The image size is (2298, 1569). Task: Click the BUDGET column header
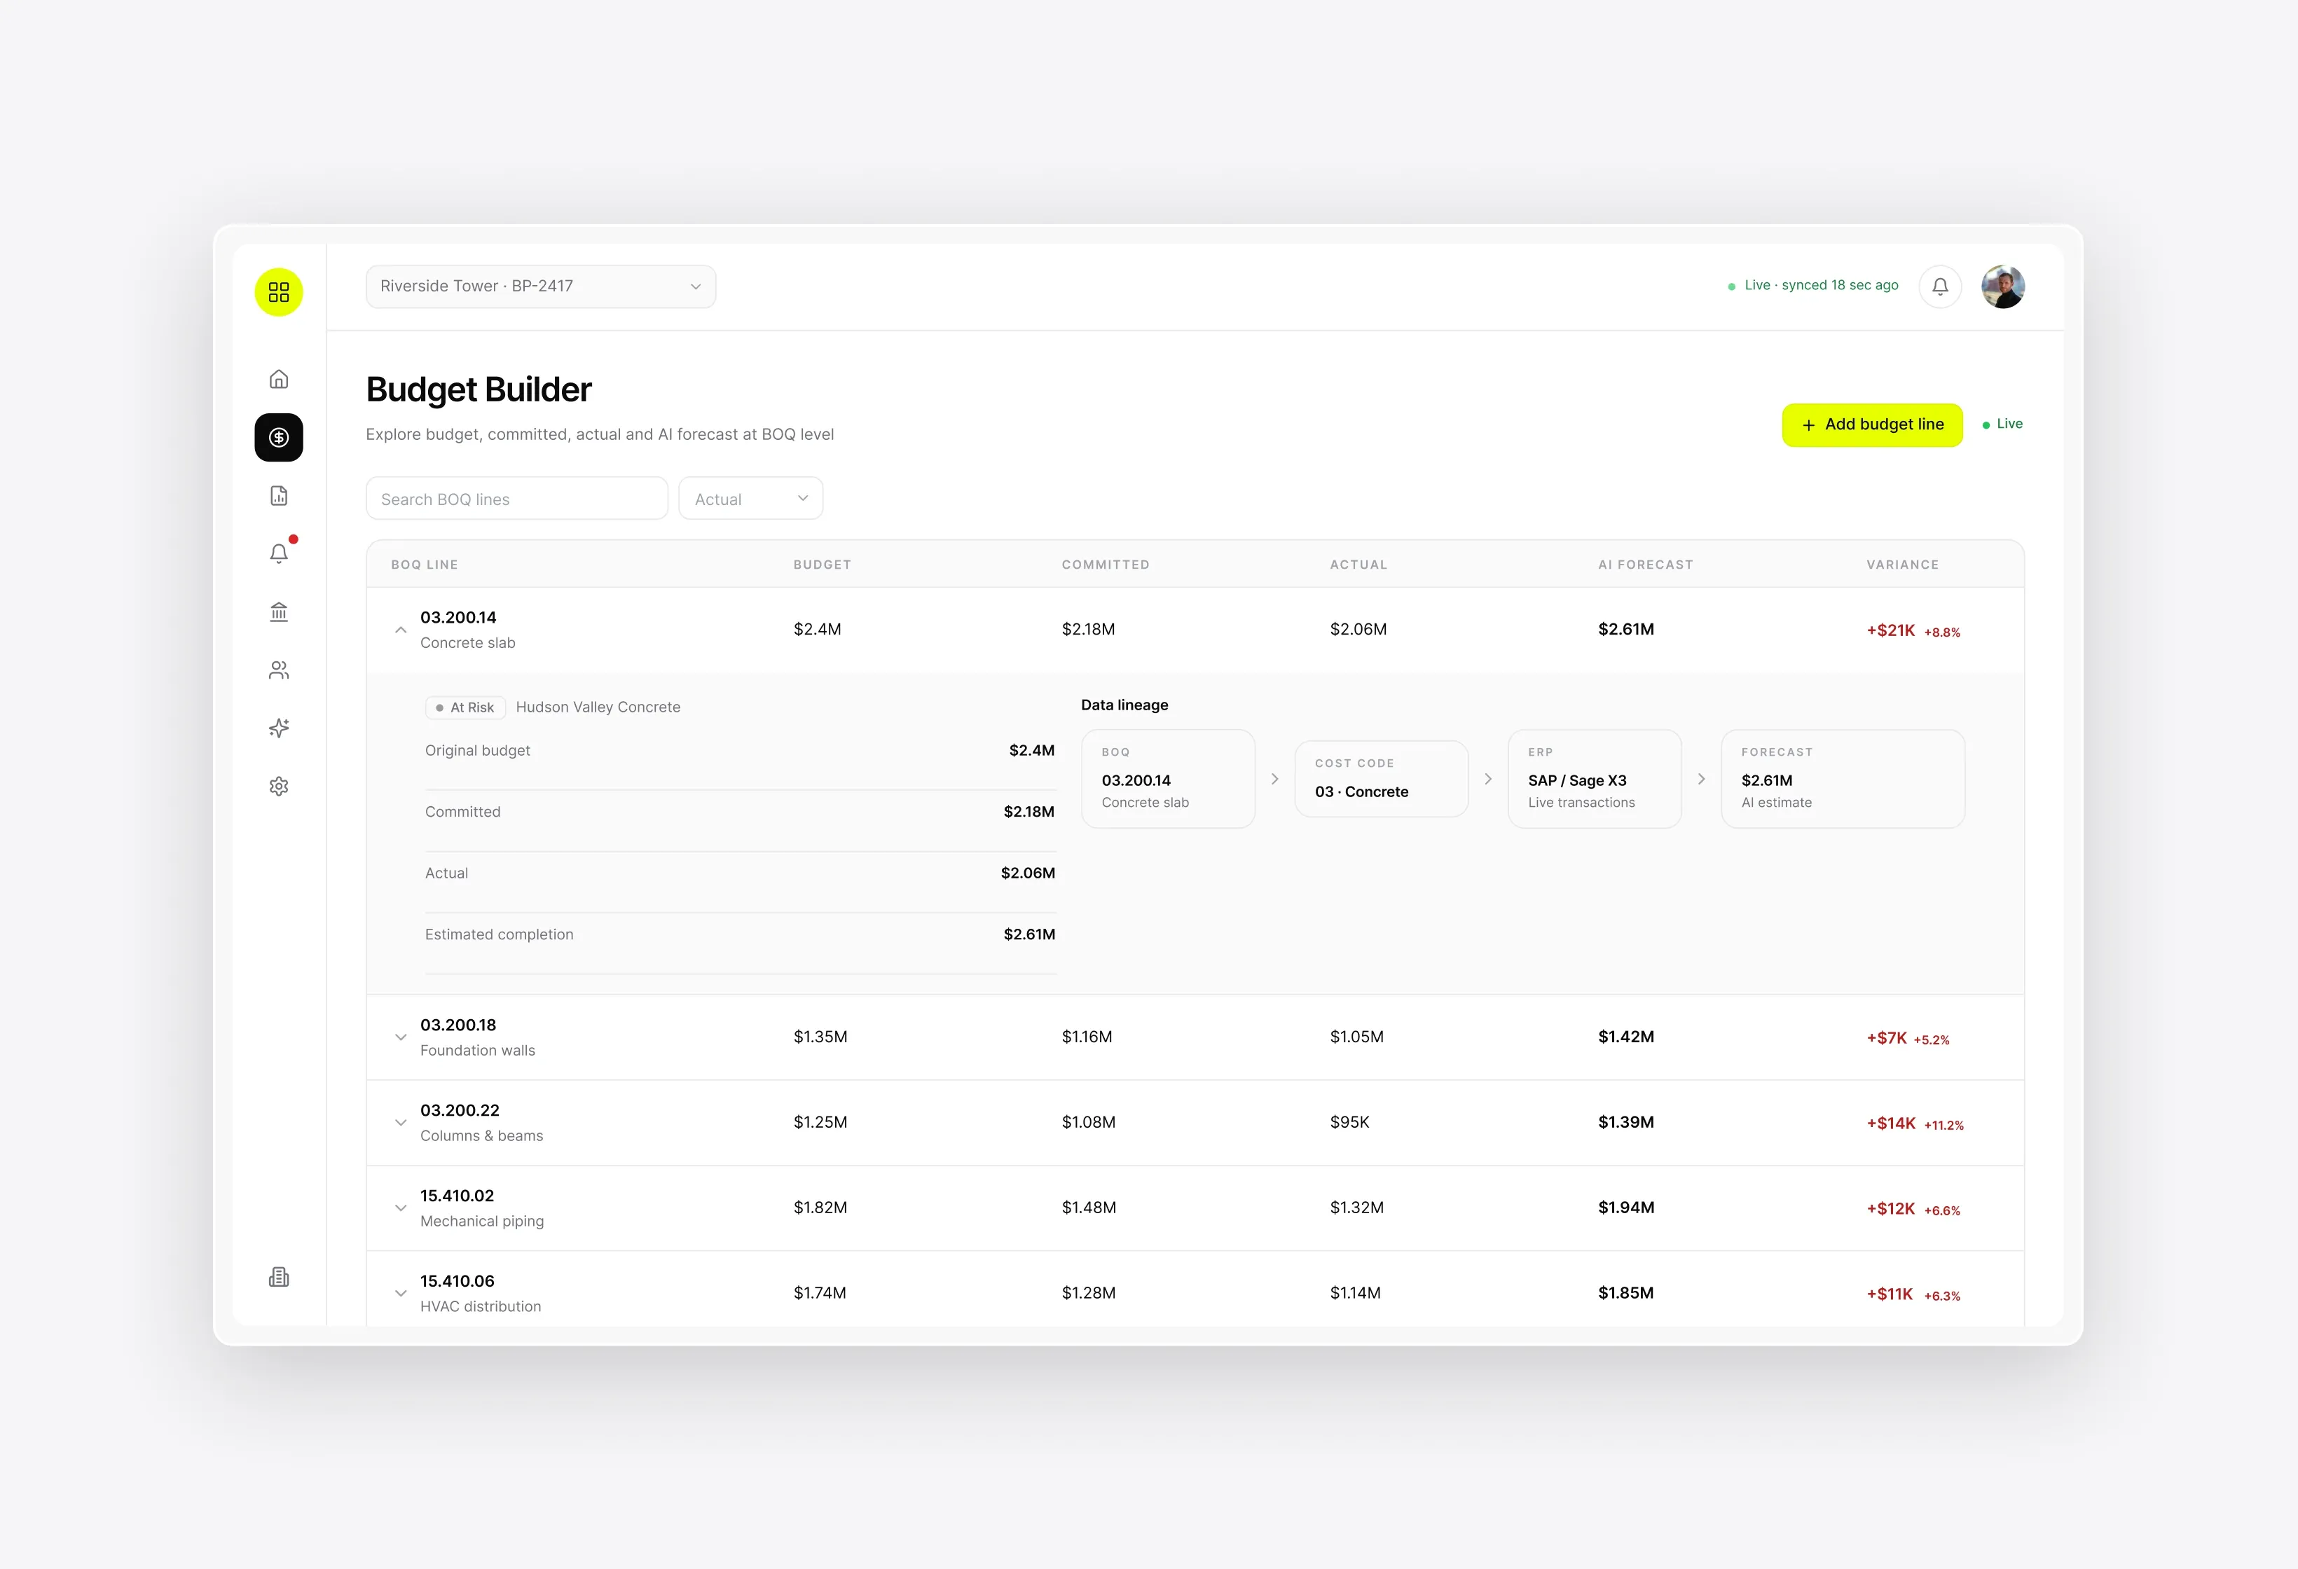pyautogui.click(x=822, y=565)
